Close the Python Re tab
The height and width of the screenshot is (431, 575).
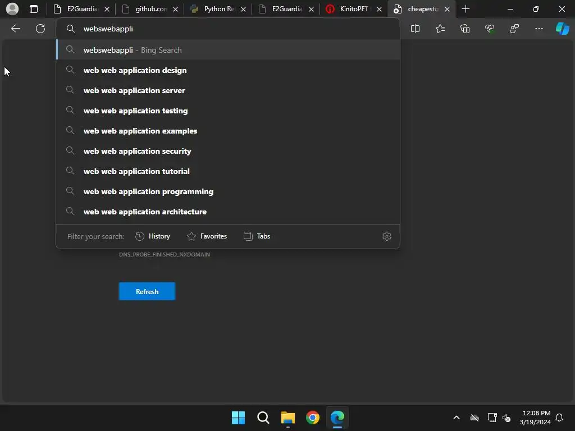(x=243, y=9)
